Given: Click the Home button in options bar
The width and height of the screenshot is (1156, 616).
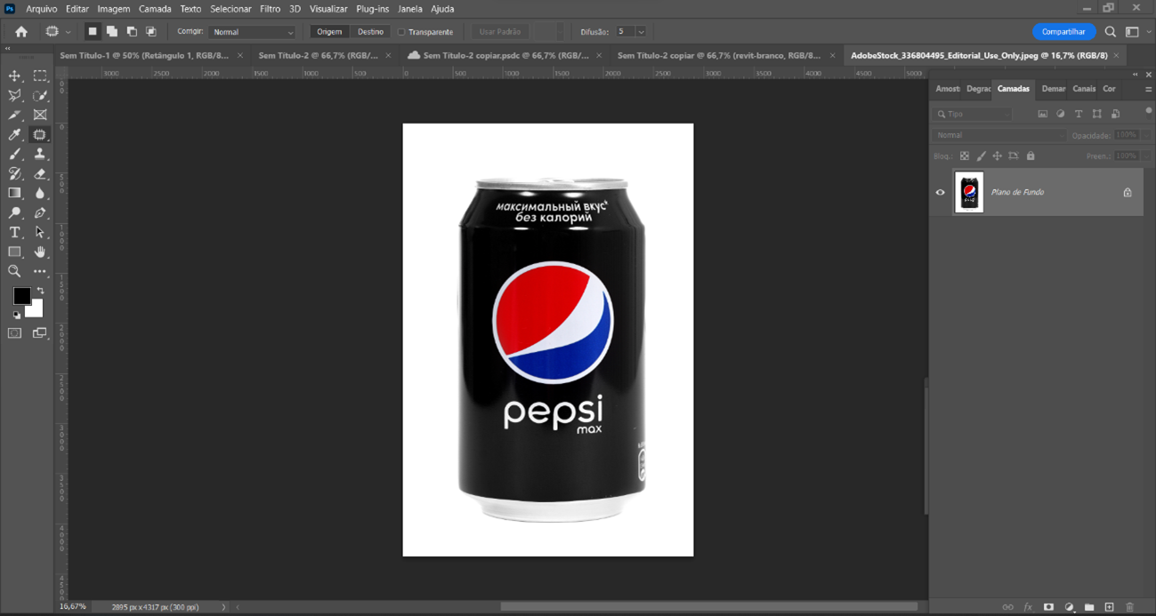Looking at the screenshot, I should pyautogui.click(x=21, y=32).
